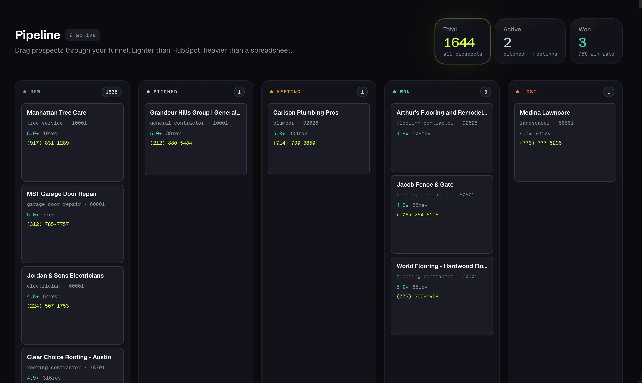Click the 4.9★ 316rev rating on Clear Choice
This screenshot has width=642, height=383.
click(44, 378)
